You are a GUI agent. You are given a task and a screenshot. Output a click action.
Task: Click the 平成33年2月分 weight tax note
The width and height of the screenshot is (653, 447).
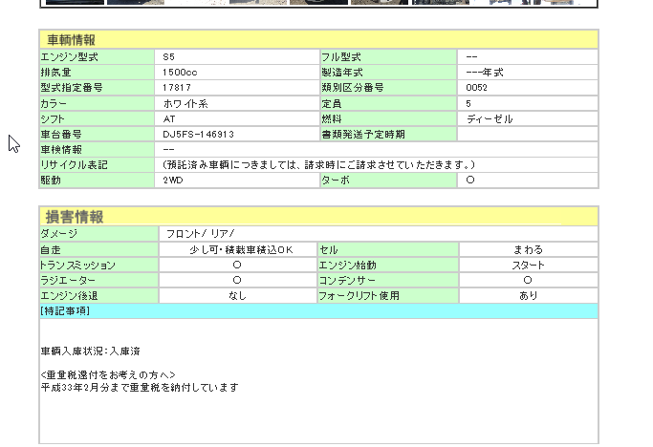tap(139, 388)
